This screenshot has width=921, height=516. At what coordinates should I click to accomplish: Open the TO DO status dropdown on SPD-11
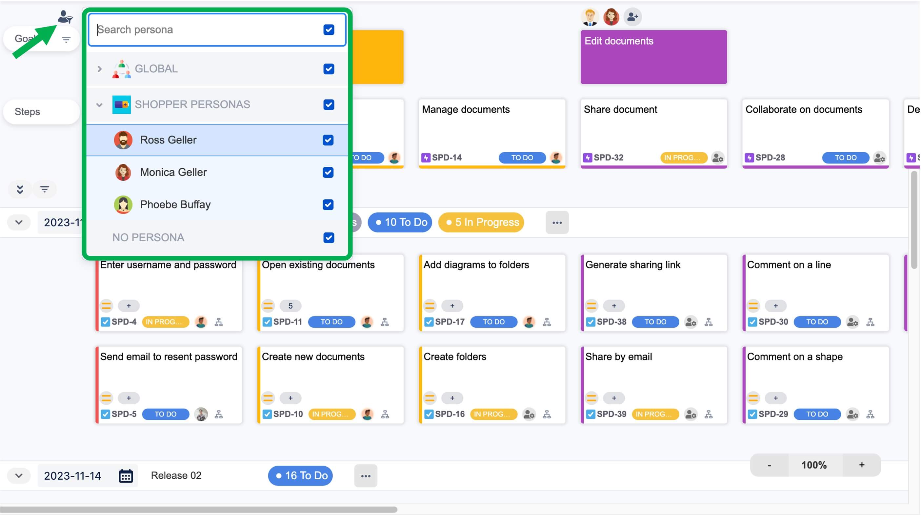[331, 322]
